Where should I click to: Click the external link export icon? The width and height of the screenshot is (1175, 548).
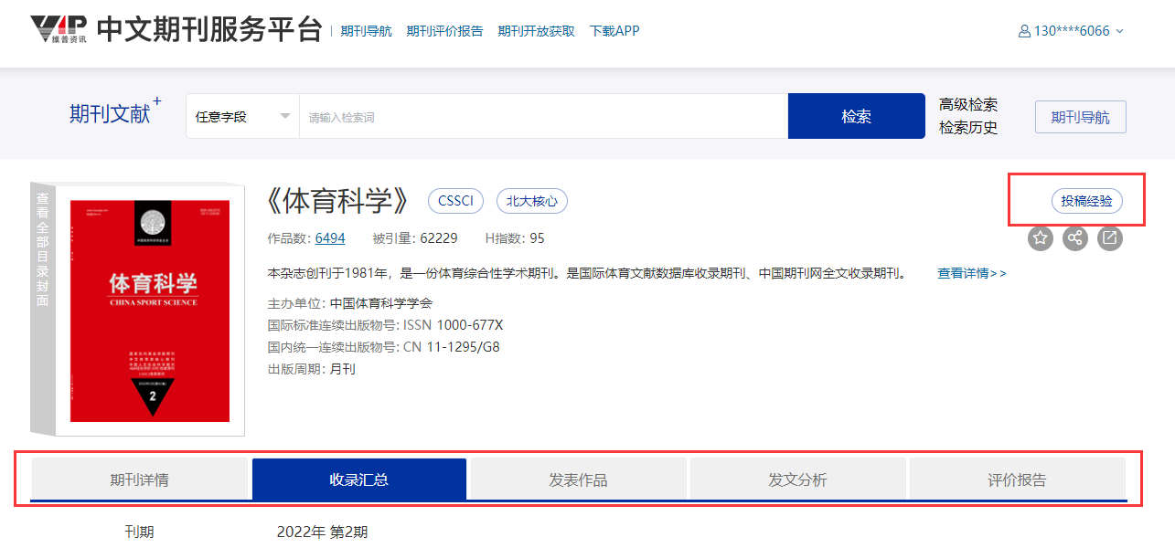[1109, 238]
